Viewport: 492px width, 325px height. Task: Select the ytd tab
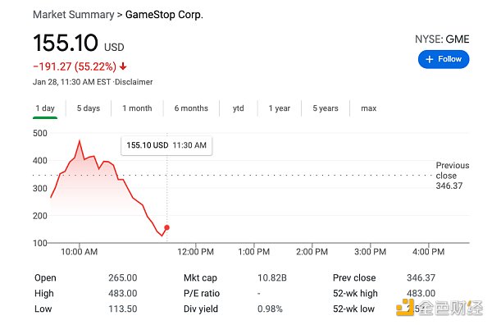point(239,108)
